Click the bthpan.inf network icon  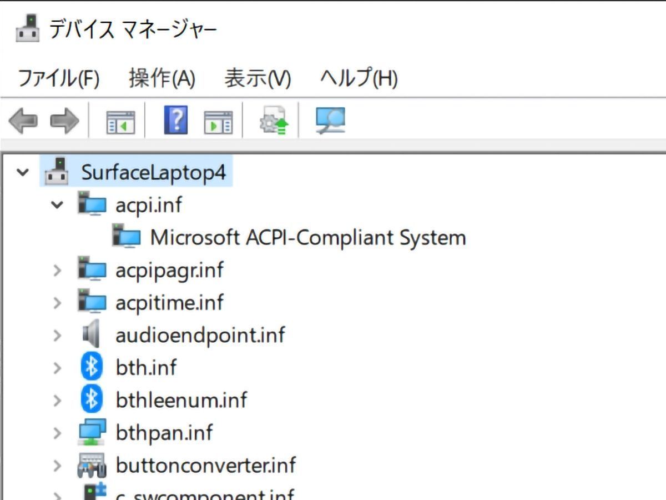coord(92,432)
